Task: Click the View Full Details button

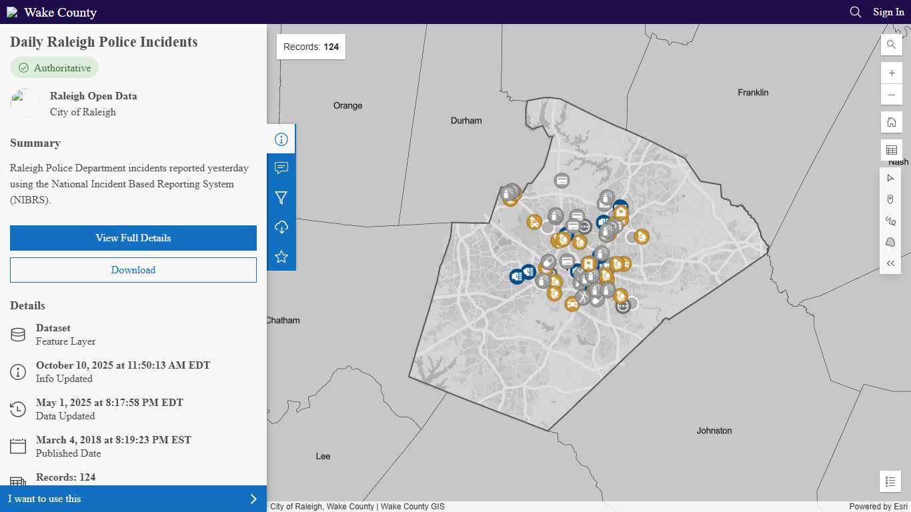Action: point(133,237)
